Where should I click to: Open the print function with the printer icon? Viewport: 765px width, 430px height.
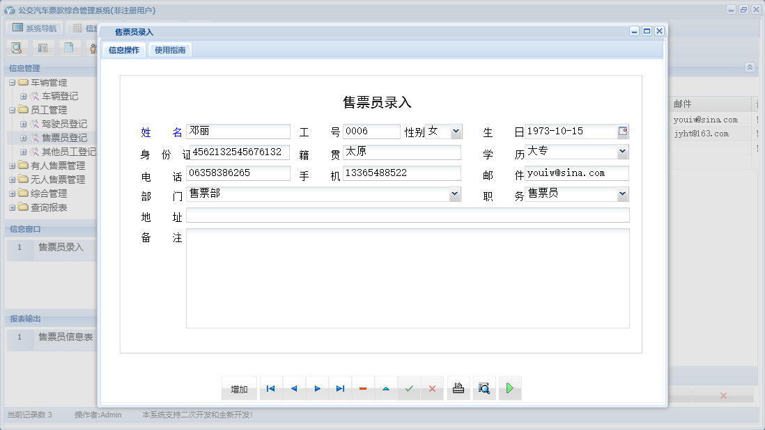pyautogui.click(x=458, y=388)
